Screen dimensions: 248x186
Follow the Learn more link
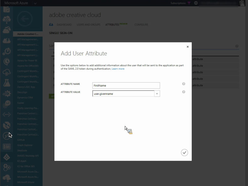(x=118, y=69)
